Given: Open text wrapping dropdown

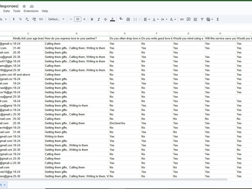Looking at the screenshot, I should coord(164,19).
